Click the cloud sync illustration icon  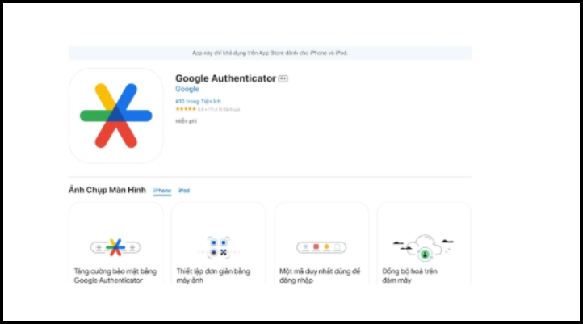423,247
